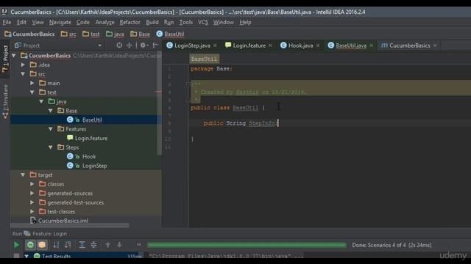471x264 pixels.
Task: Open the File menu
Action: click(x=7, y=22)
